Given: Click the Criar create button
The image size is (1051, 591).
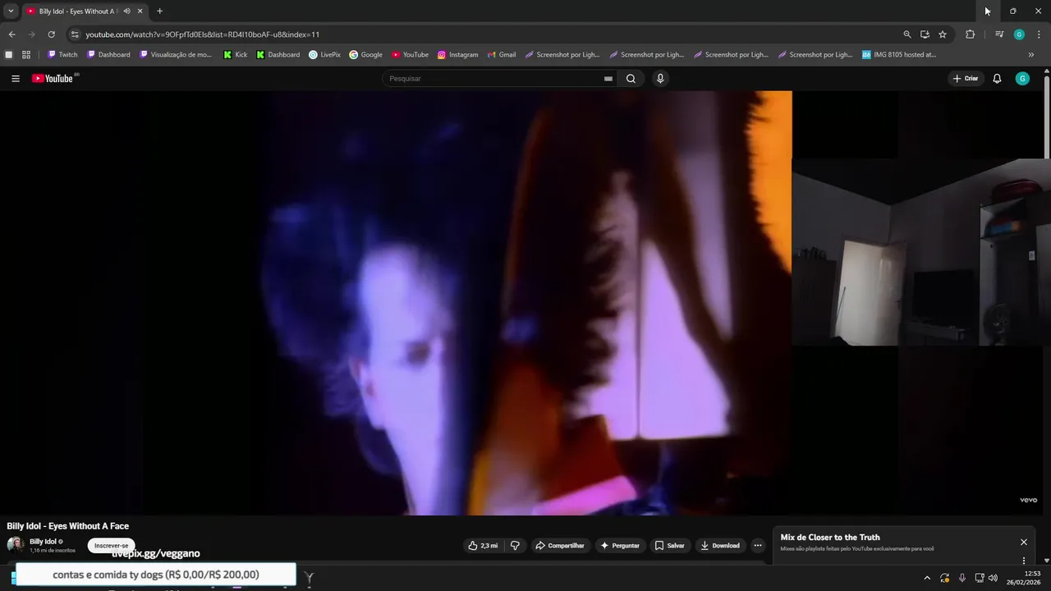Looking at the screenshot, I should (966, 79).
